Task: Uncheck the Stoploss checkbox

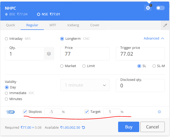Action: pos(25,112)
